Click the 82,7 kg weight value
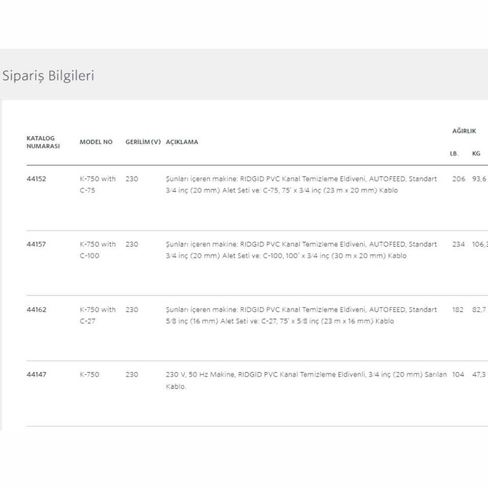This screenshot has width=488, height=488. (x=479, y=310)
